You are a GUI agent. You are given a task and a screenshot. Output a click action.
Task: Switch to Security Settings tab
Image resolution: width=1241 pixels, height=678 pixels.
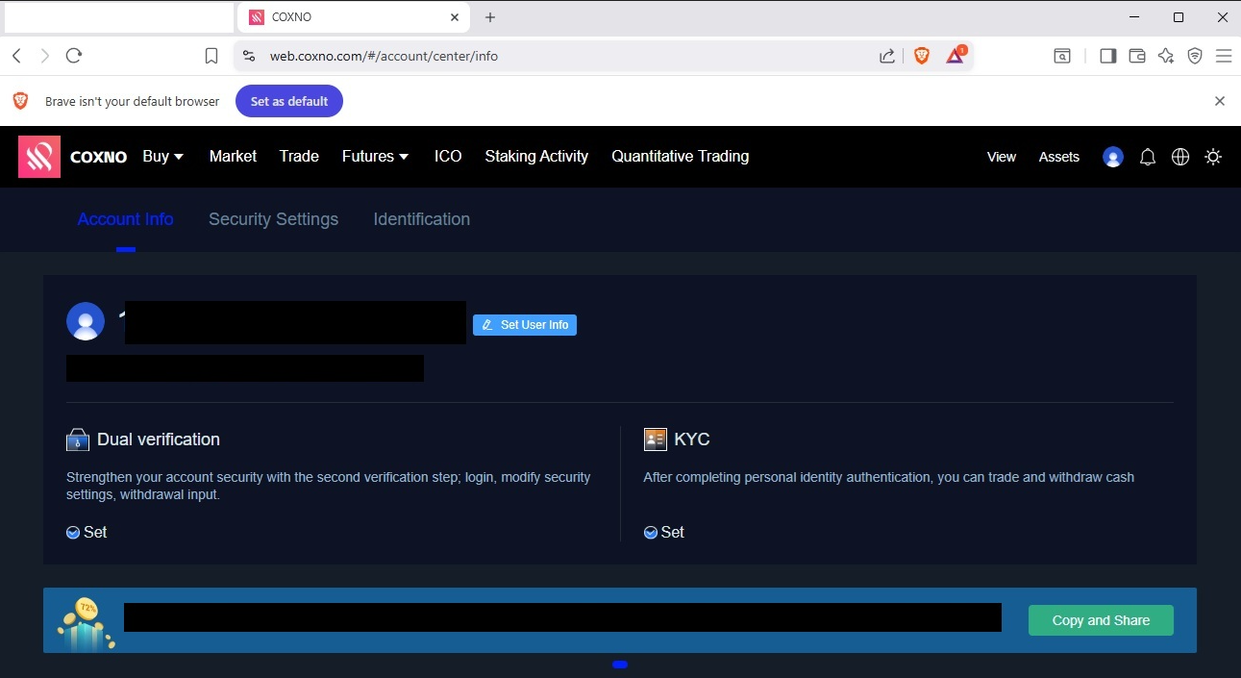click(x=273, y=219)
